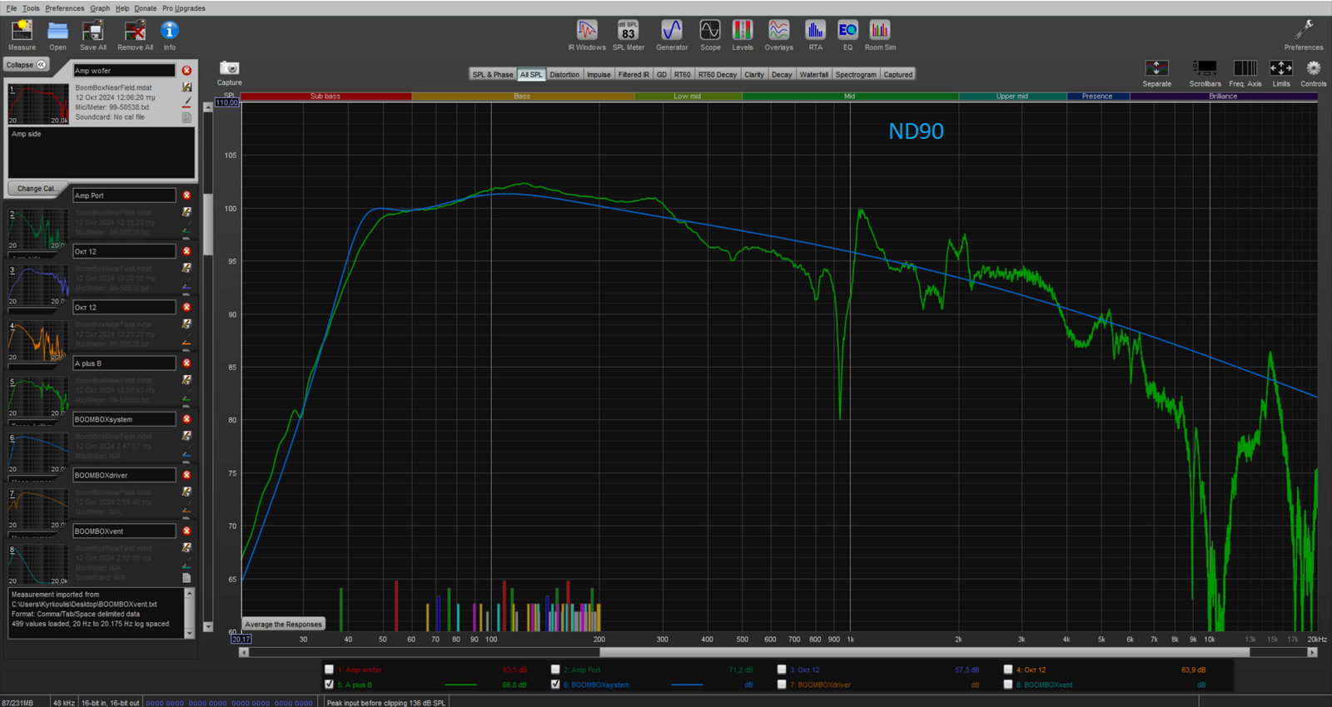The width and height of the screenshot is (1332, 707).
Task: Switch to the SPL & Phase tab
Action: click(493, 75)
